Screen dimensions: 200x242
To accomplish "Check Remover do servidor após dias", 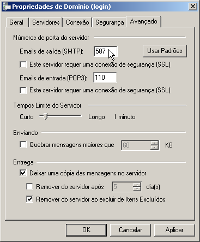I will point(29,187).
